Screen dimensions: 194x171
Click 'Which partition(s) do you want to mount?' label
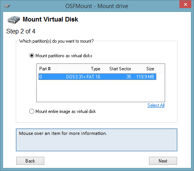57,41
